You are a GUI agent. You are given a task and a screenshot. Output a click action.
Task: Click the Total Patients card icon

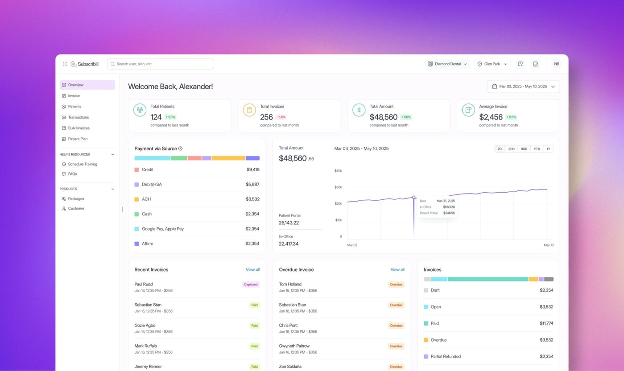140,110
